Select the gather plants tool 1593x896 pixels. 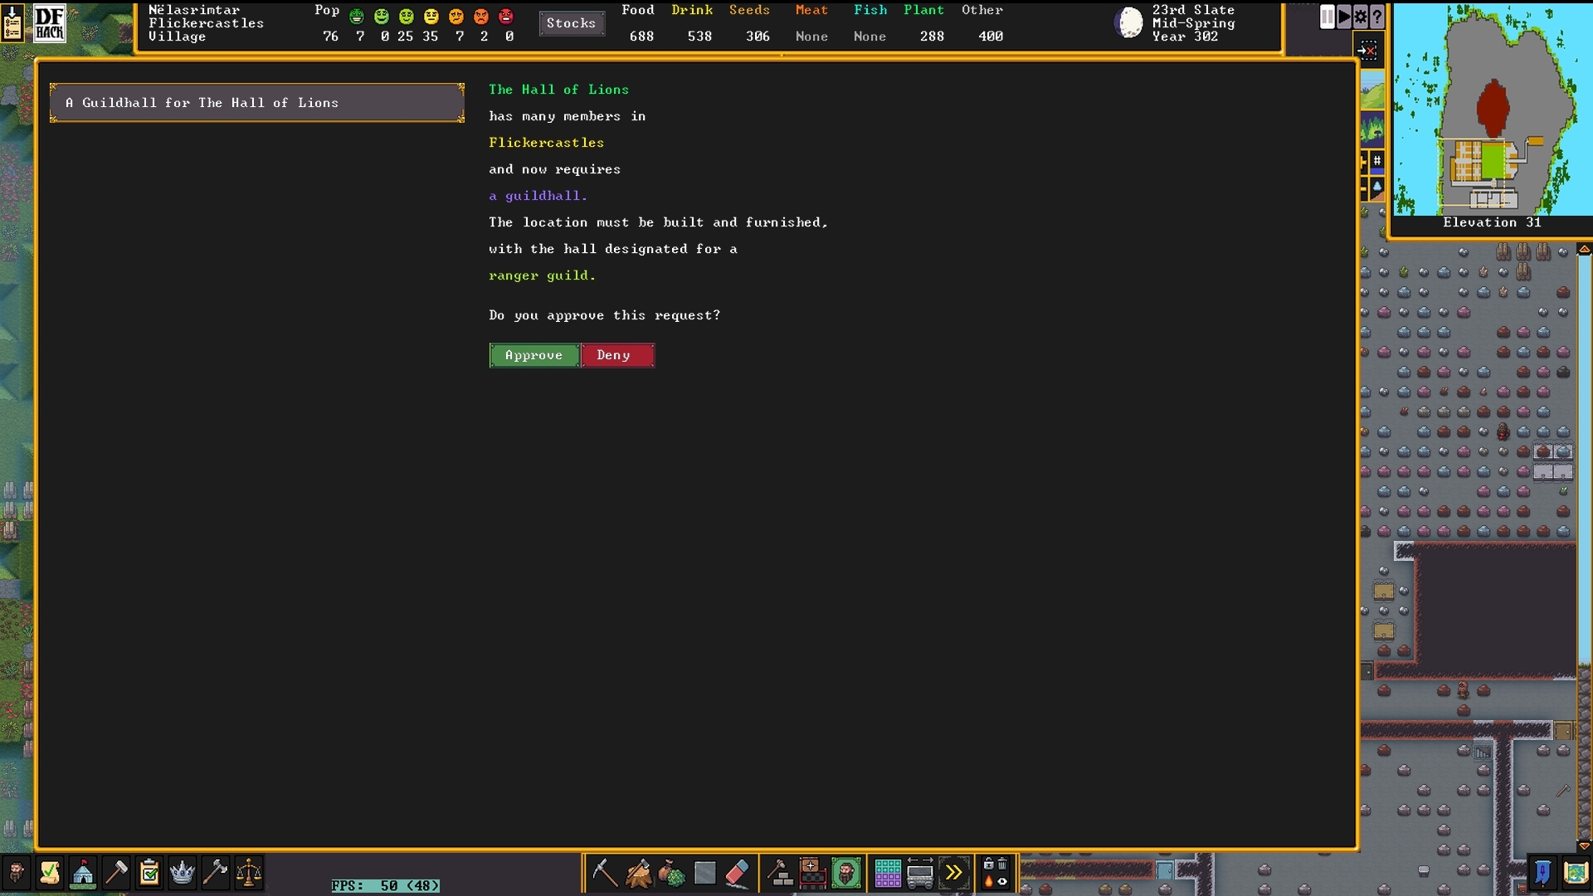[671, 873]
